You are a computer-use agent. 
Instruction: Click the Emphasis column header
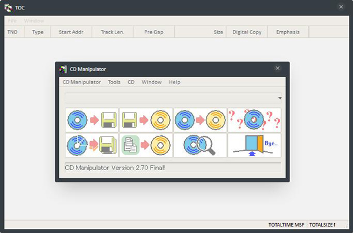[288, 32]
